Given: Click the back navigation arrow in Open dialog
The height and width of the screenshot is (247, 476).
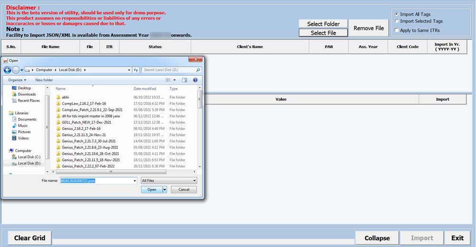Looking at the screenshot, I should [x=8, y=70].
